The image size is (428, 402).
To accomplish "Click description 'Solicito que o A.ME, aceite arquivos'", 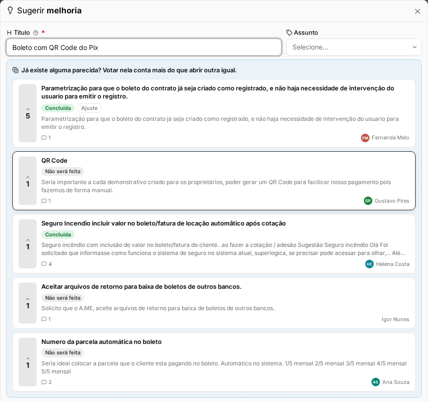I will [x=158, y=308].
